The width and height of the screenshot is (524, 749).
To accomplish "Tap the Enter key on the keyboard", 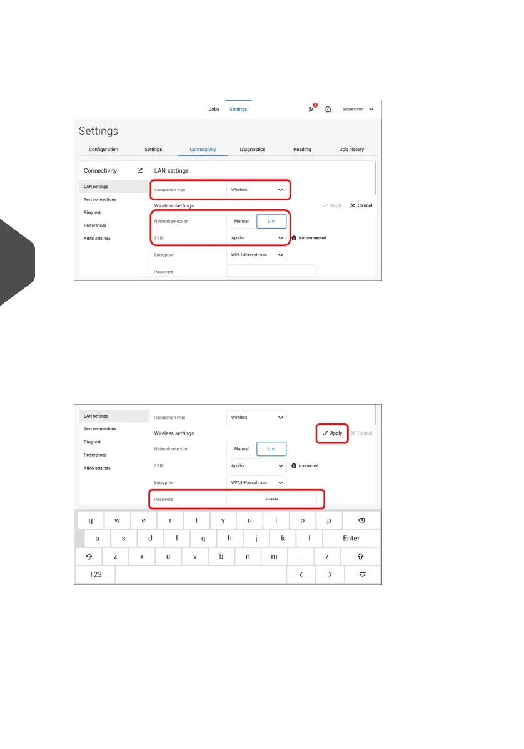I will click(351, 539).
